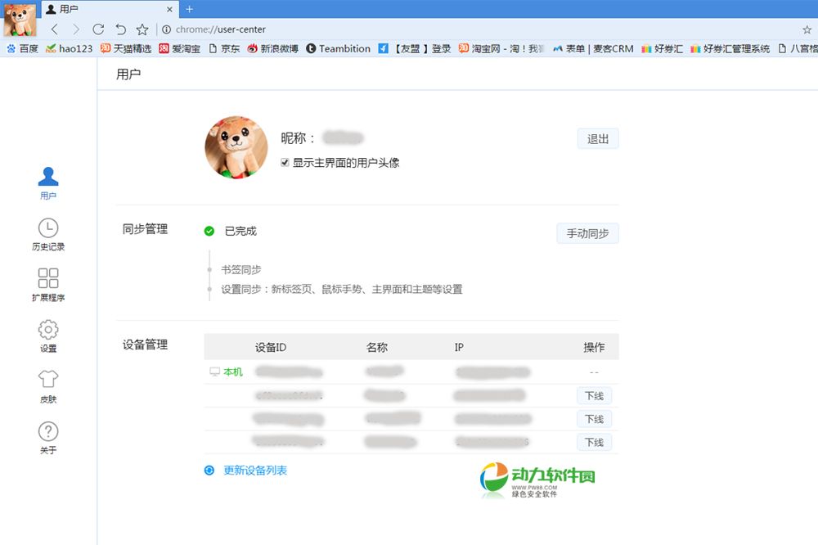Open the 天猫精选 bookmark

(126, 49)
